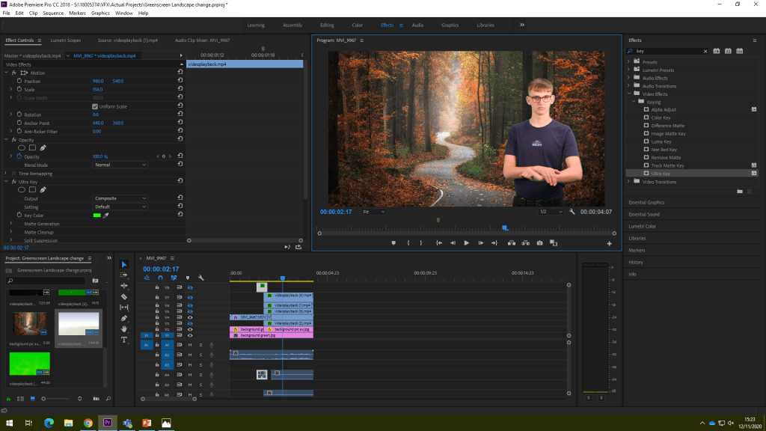
Task: Open Program Monitor wrench settings
Action: tap(572, 212)
